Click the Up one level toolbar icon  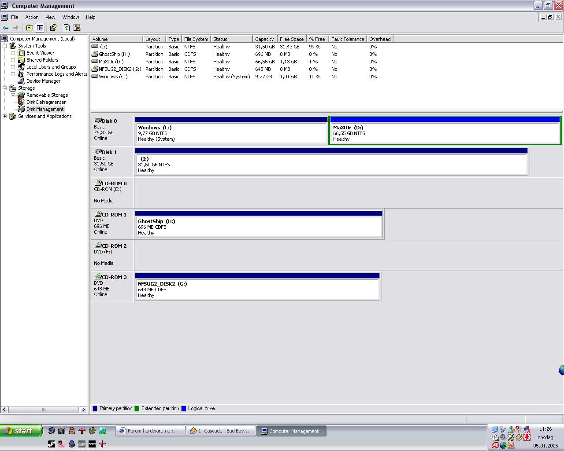coord(30,28)
